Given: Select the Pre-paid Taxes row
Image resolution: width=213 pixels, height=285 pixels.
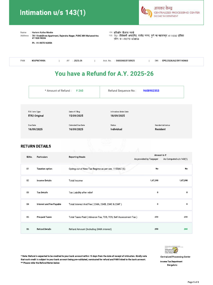Looking at the screenshot, I should pos(106,217).
